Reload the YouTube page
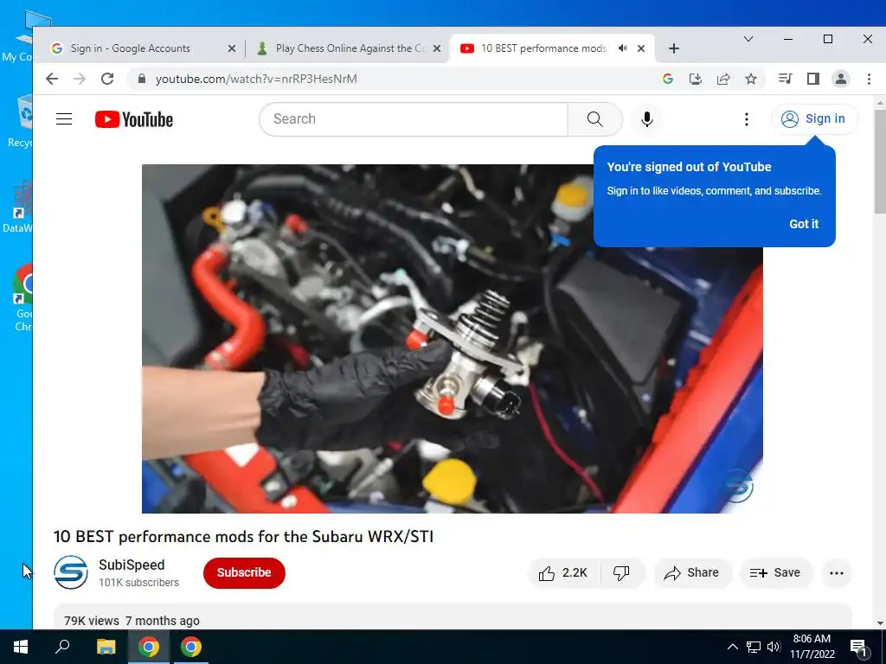This screenshot has height=664, width=886. (x=107, y=79)
